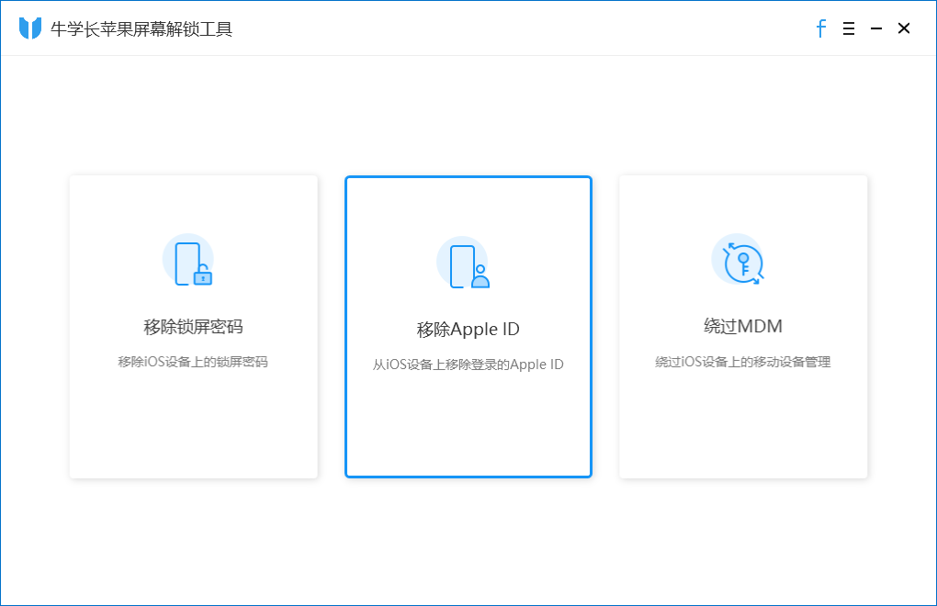
Task: Click the phone with user icon
Action: pyautogui.click(x=462, y=264)
